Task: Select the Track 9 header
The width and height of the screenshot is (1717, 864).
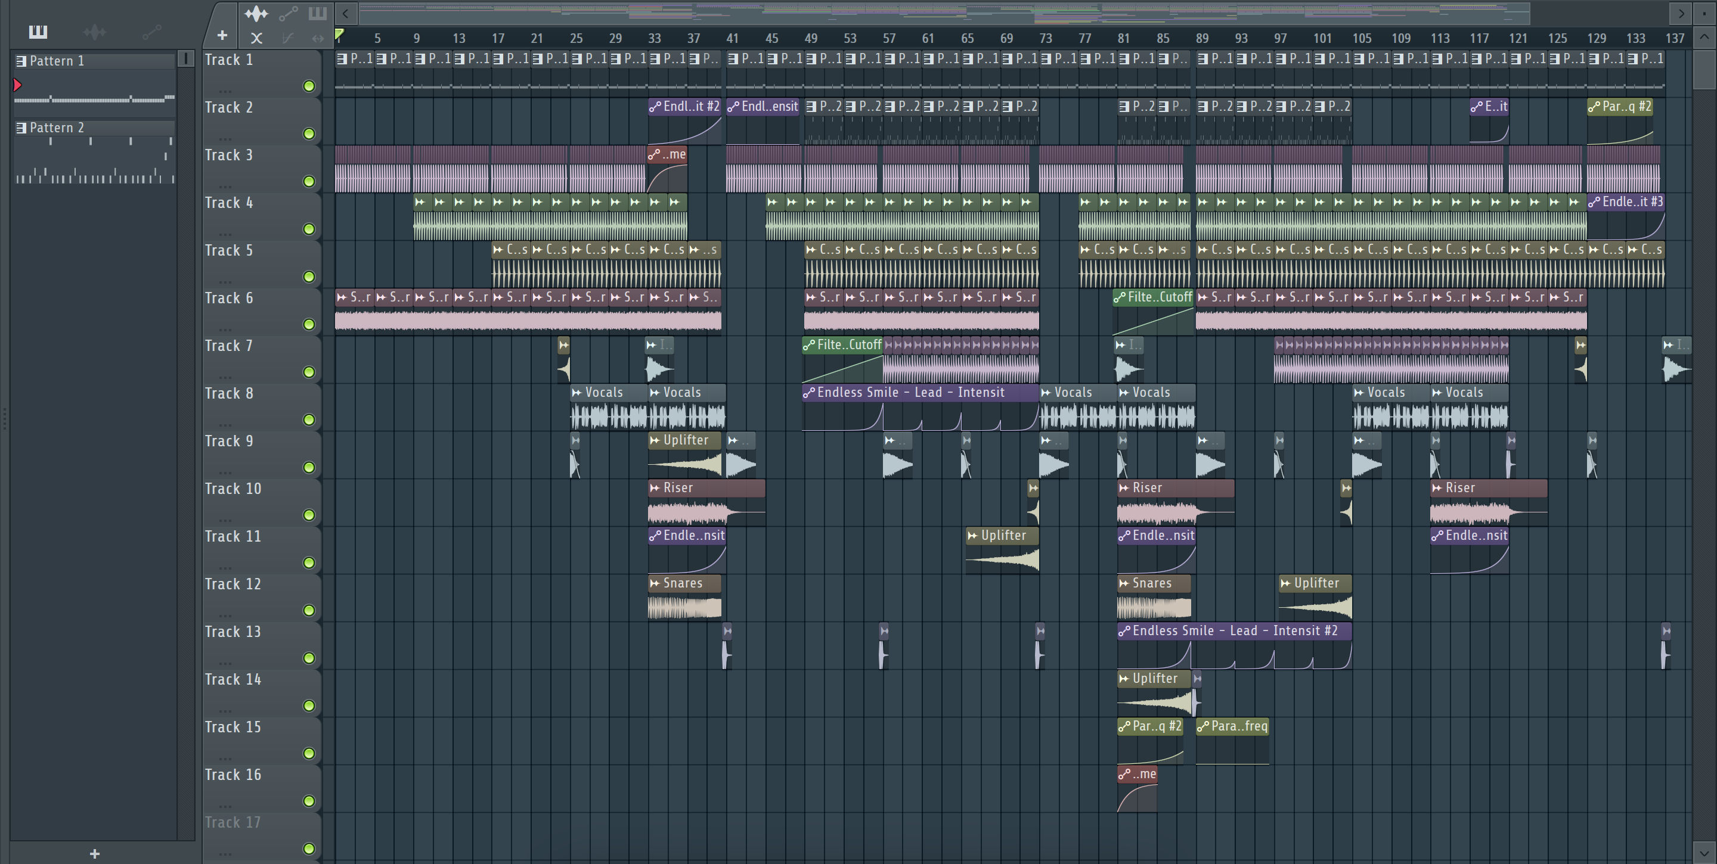Action: pyautogui.click(x=261, y=455)
